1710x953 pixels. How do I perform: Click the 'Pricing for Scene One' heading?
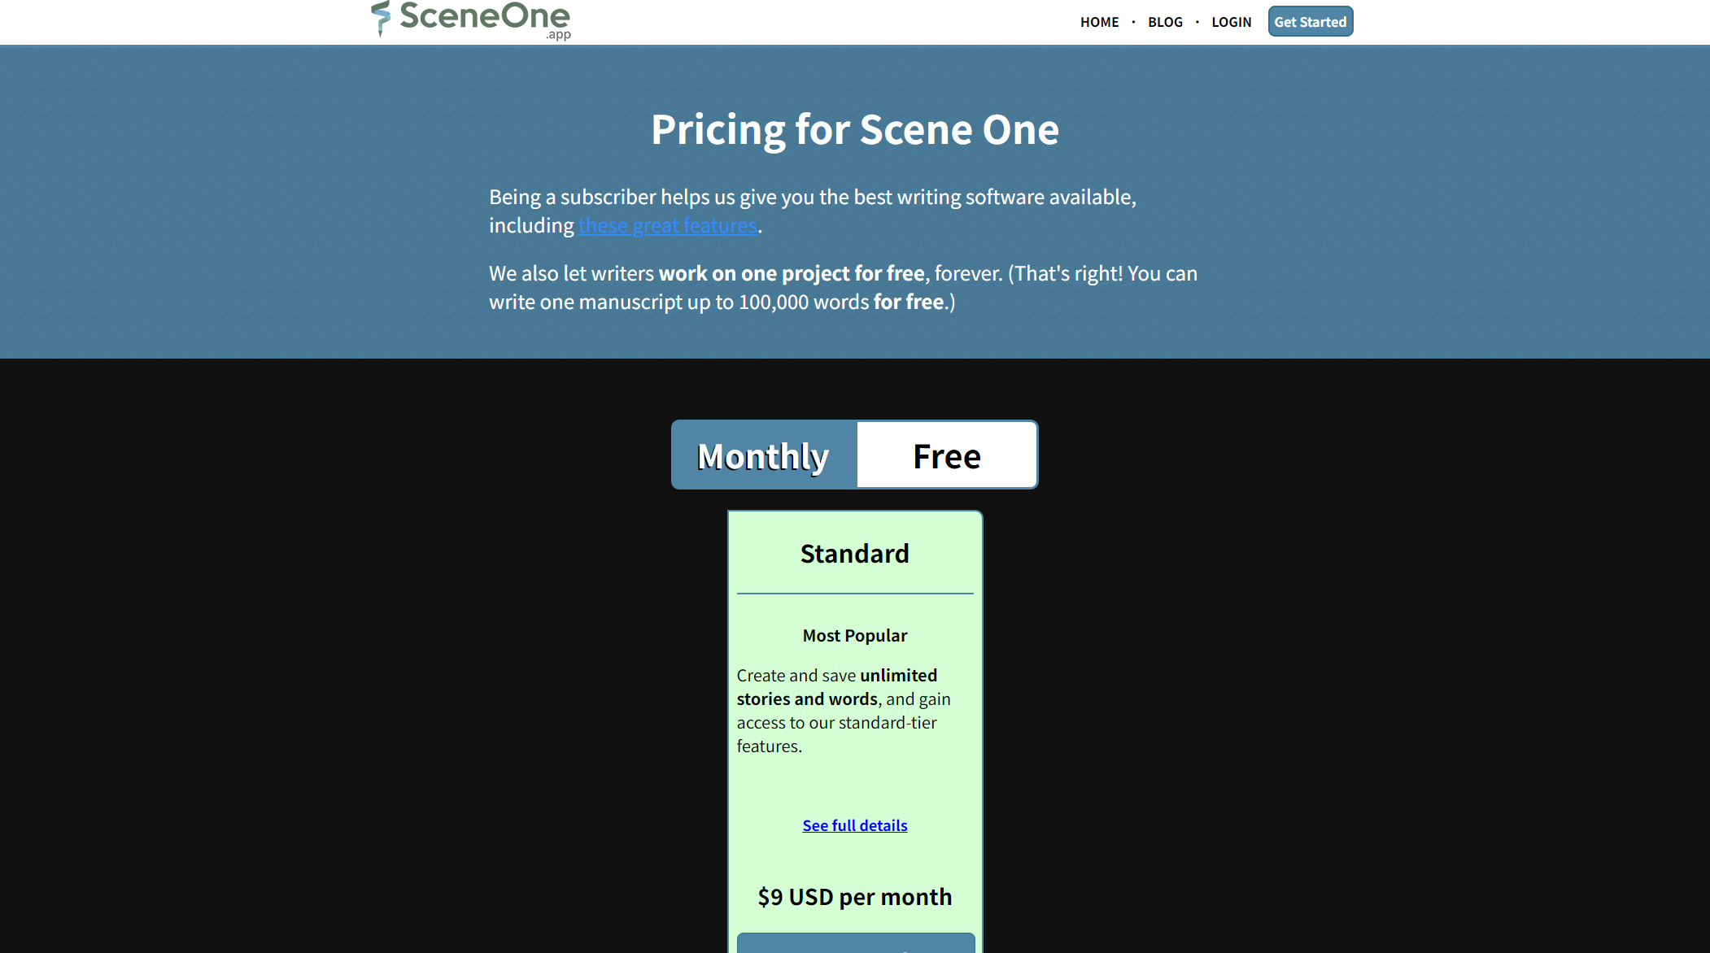pyautogui.click(x=854, y=129)
